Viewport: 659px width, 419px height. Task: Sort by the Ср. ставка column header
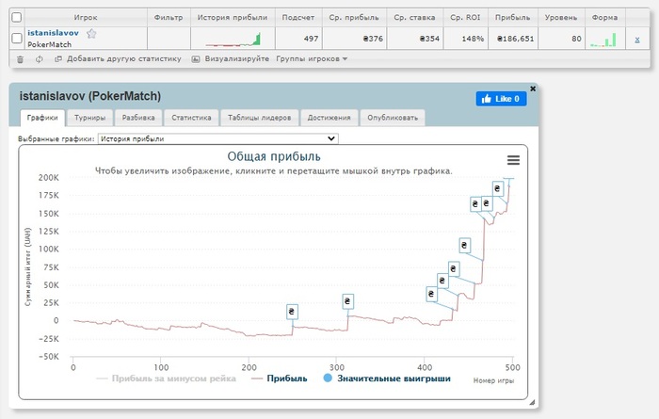[x=414, y=17]
